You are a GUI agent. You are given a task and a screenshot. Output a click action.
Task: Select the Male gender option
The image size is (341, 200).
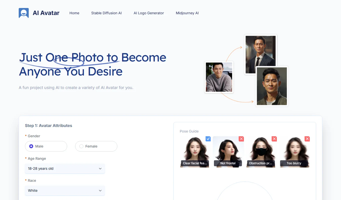(46, 146)
